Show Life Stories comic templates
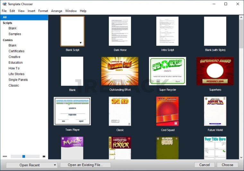The height and width of the screenshot is (171, 244). (16, 74)
